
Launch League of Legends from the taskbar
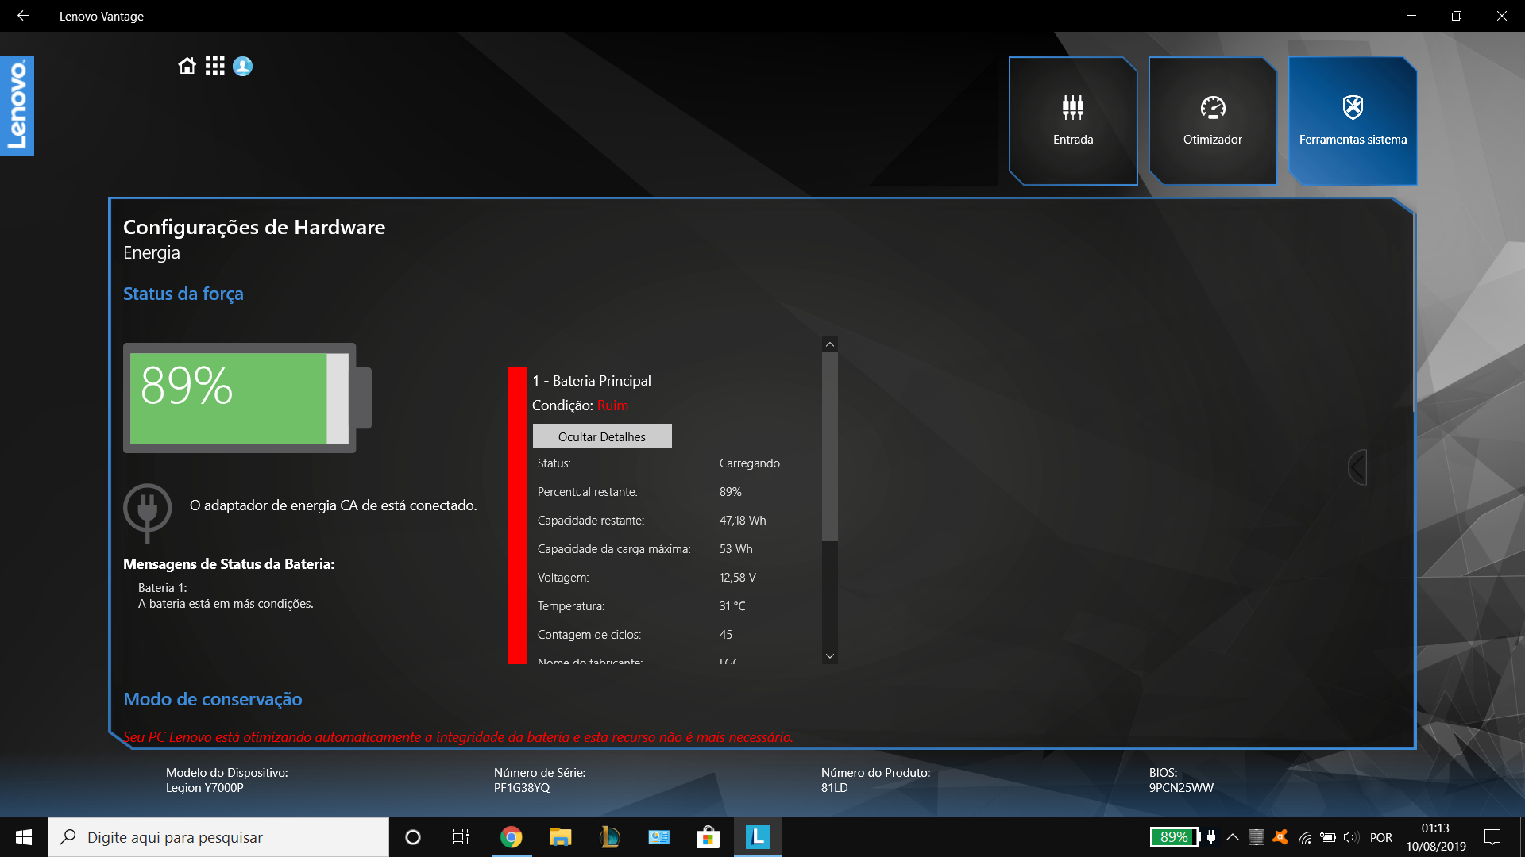609,837
